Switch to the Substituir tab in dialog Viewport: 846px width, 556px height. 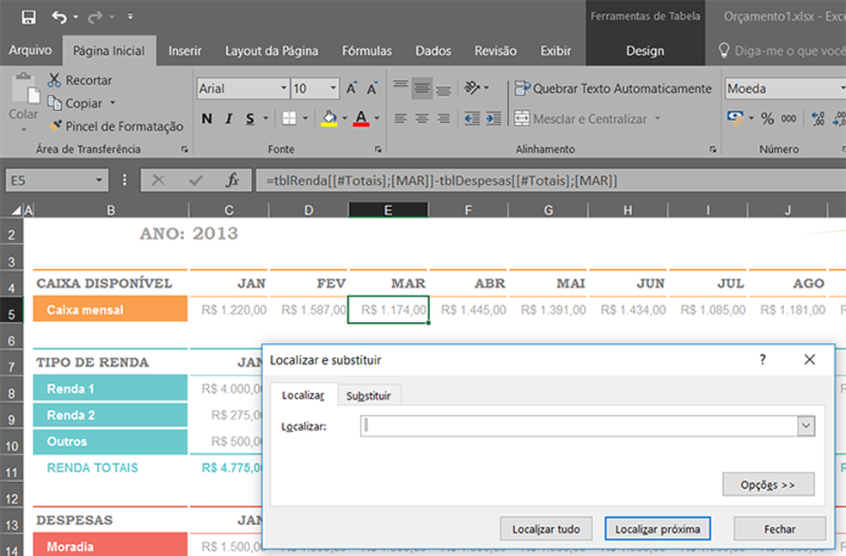click(x=368, y=396)
